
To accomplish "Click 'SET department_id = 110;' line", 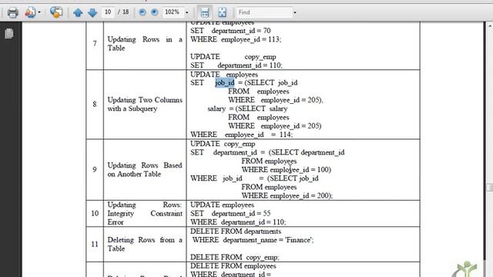I will pos(236,65).
